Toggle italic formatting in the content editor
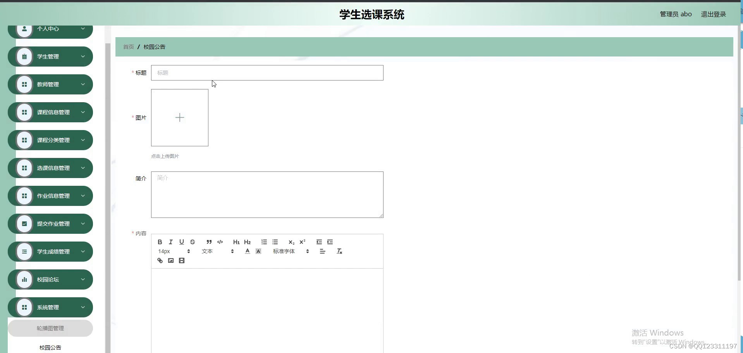Screen dimensions: 743x353 point(170,242)
